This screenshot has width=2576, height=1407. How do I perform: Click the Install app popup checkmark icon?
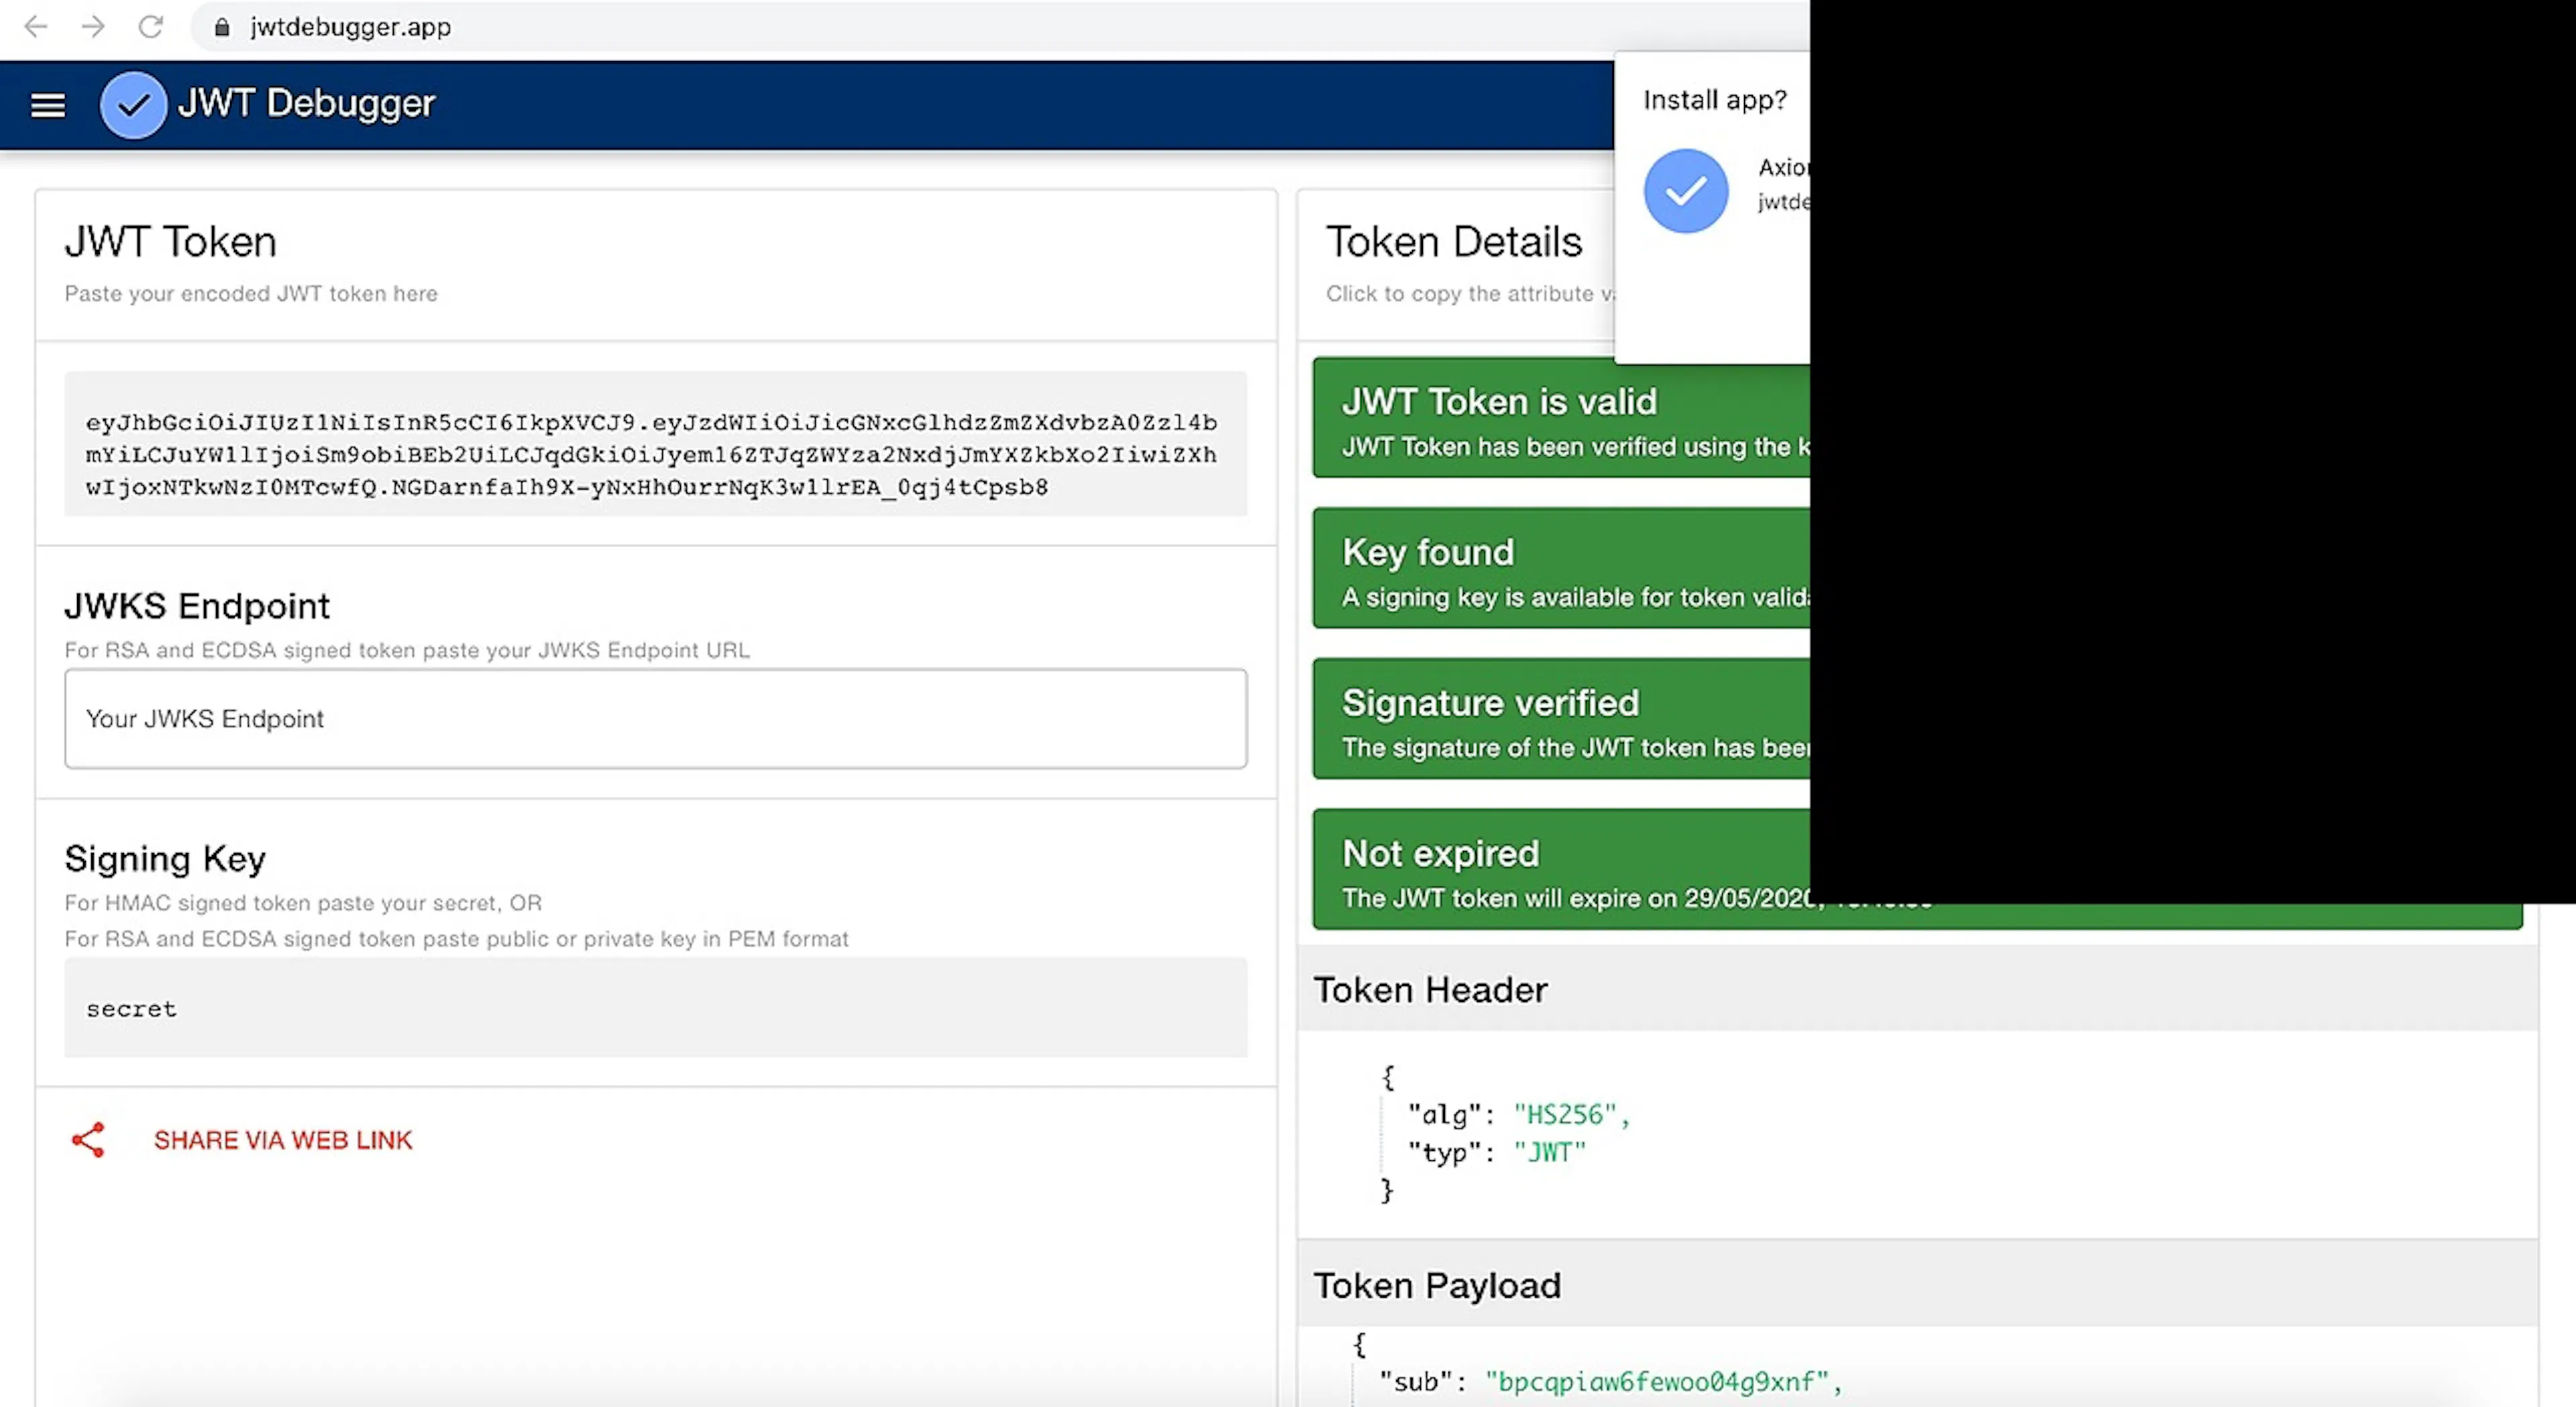[1686, 191]
